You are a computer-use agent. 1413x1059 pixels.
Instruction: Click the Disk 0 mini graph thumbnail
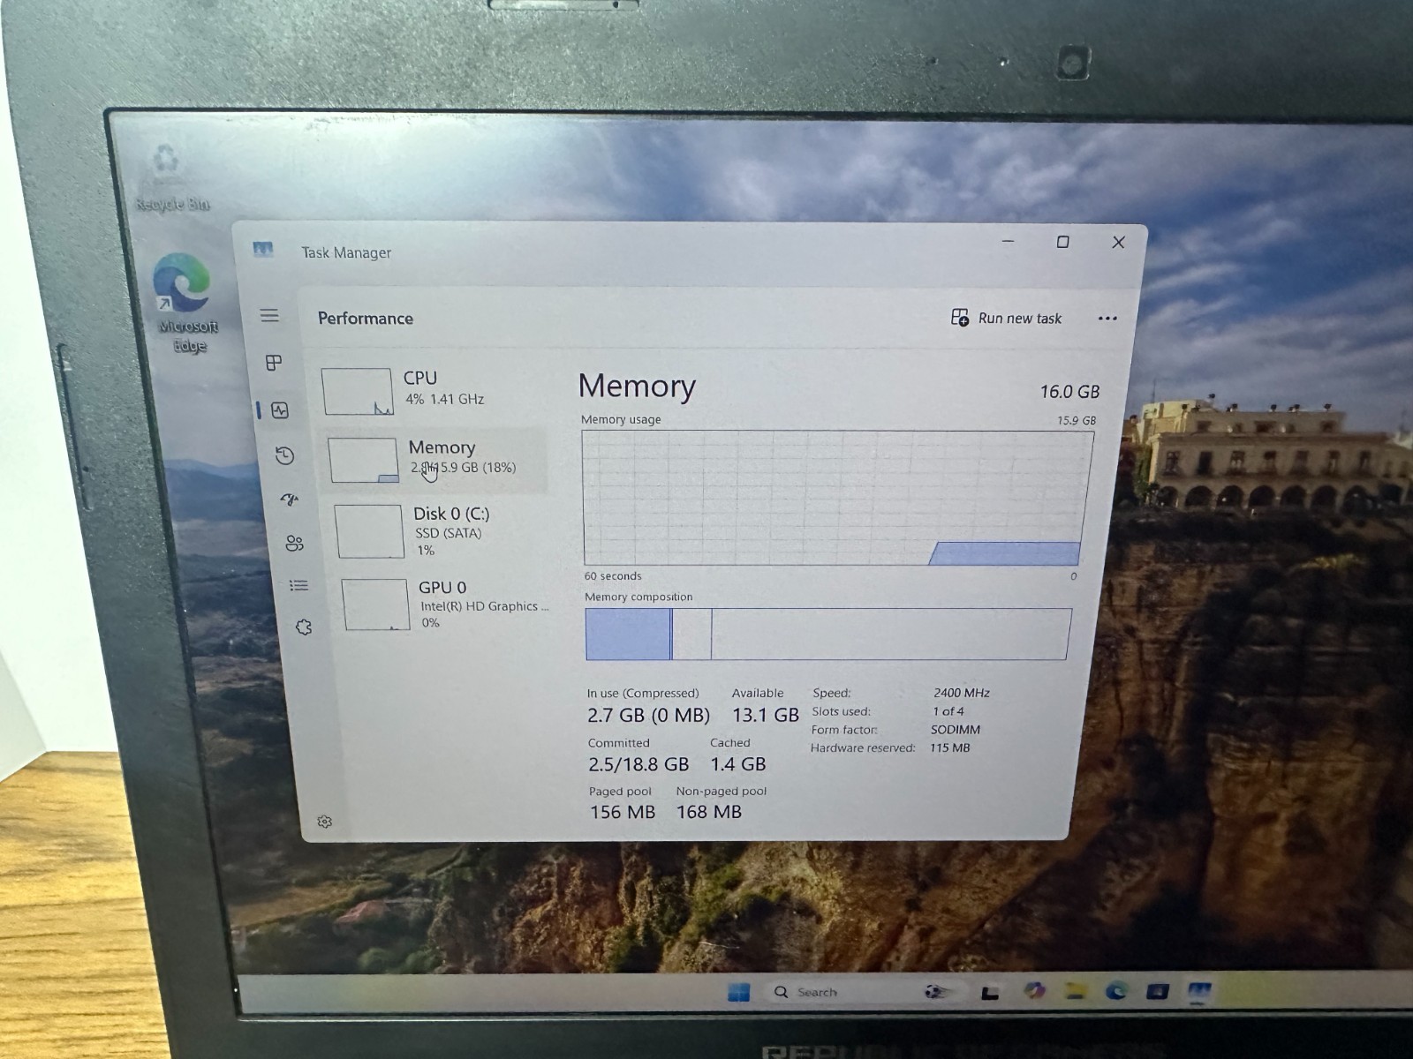point(369,531)
